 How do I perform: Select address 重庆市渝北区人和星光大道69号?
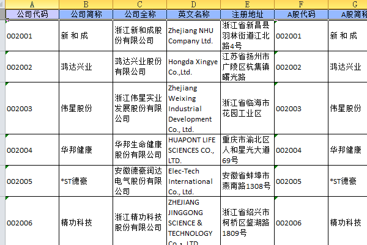pyautogui.click(x=247, y=150)
